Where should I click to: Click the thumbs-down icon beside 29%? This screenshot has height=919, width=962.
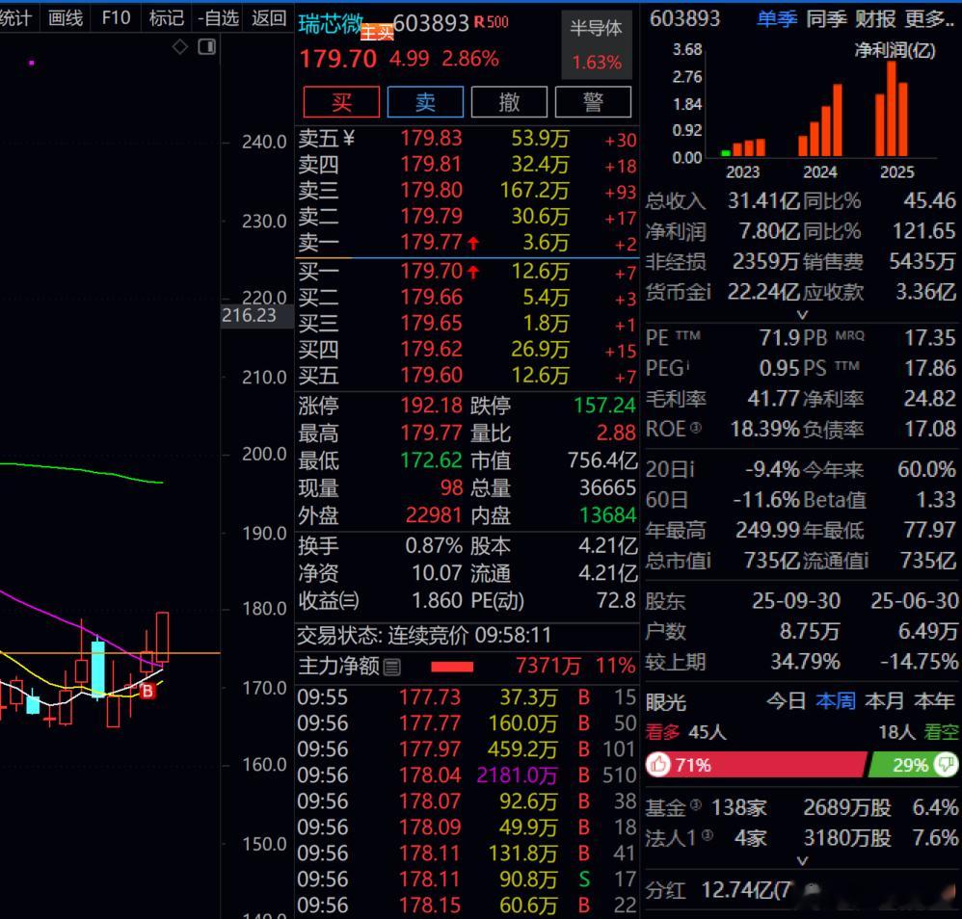[945, 765]
